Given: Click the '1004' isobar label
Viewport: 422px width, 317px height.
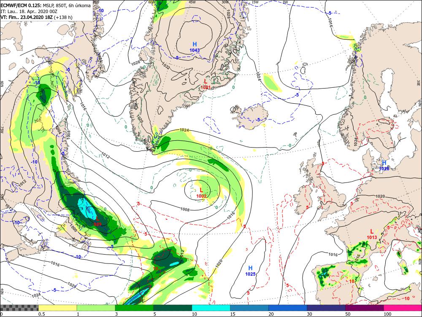Looking at the screenshot, I should point(58,130).
